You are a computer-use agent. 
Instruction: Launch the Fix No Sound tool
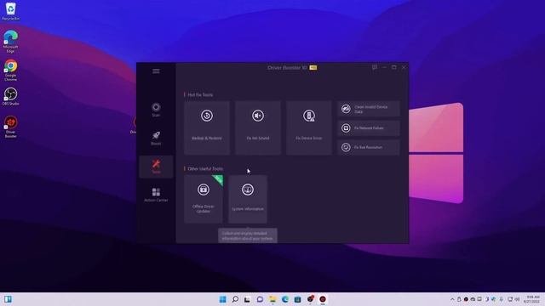click(x=258, y=127)
